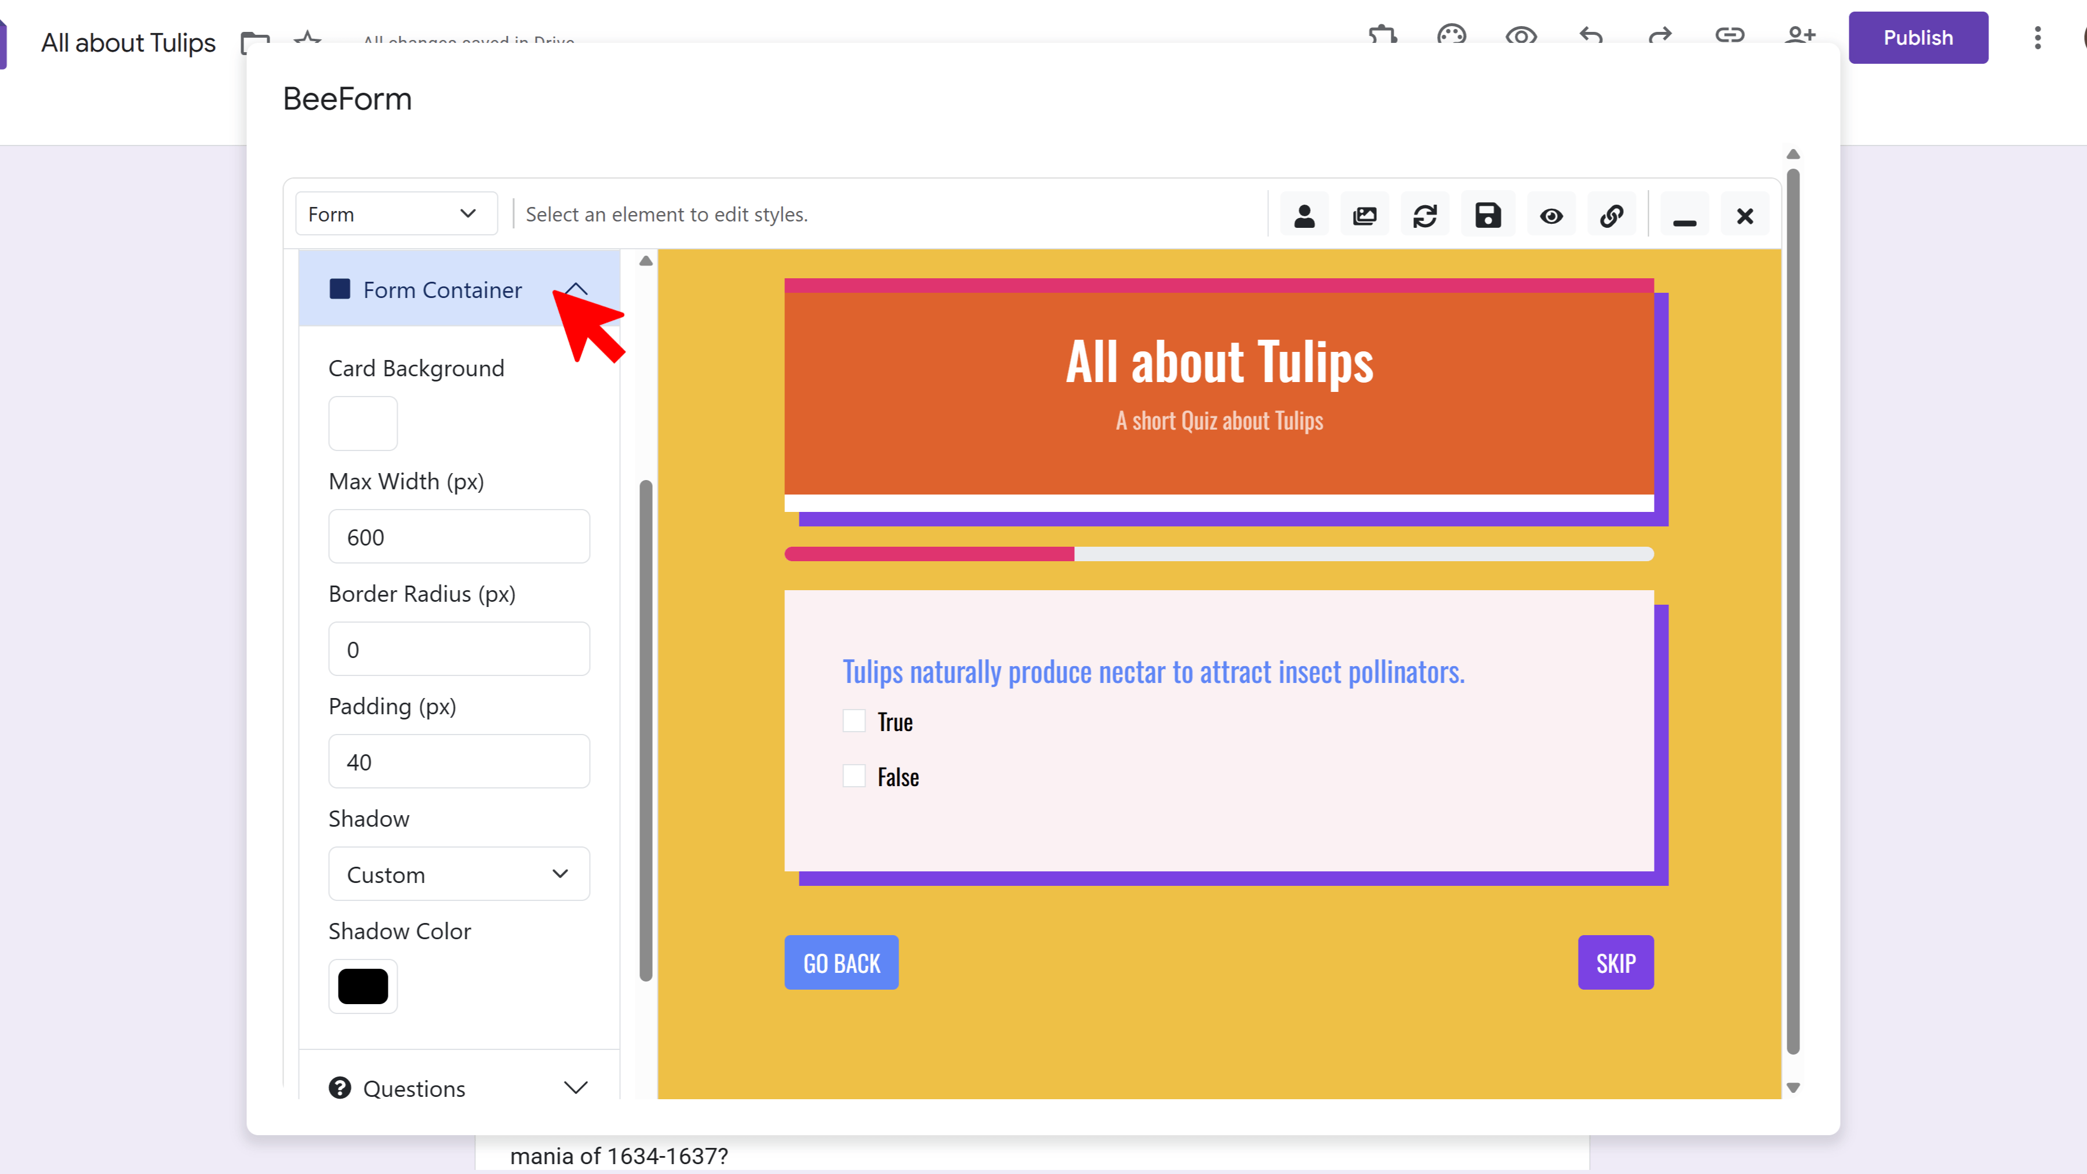The width and height of the screenshot is (2087, 1174).
Task: Click the Publish button
Action: click(1917, 37)
